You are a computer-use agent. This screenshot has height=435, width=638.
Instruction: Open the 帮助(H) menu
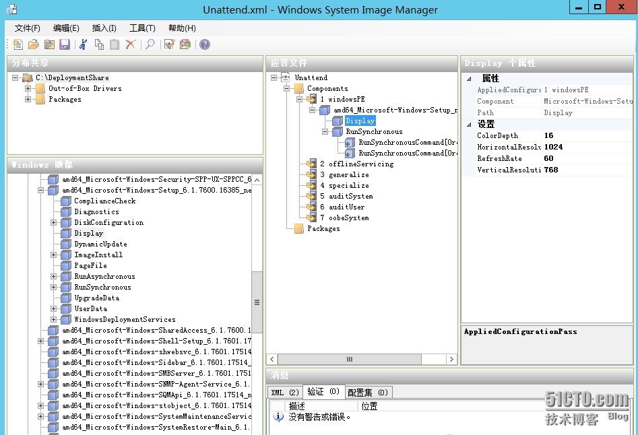tap(182, 28)
